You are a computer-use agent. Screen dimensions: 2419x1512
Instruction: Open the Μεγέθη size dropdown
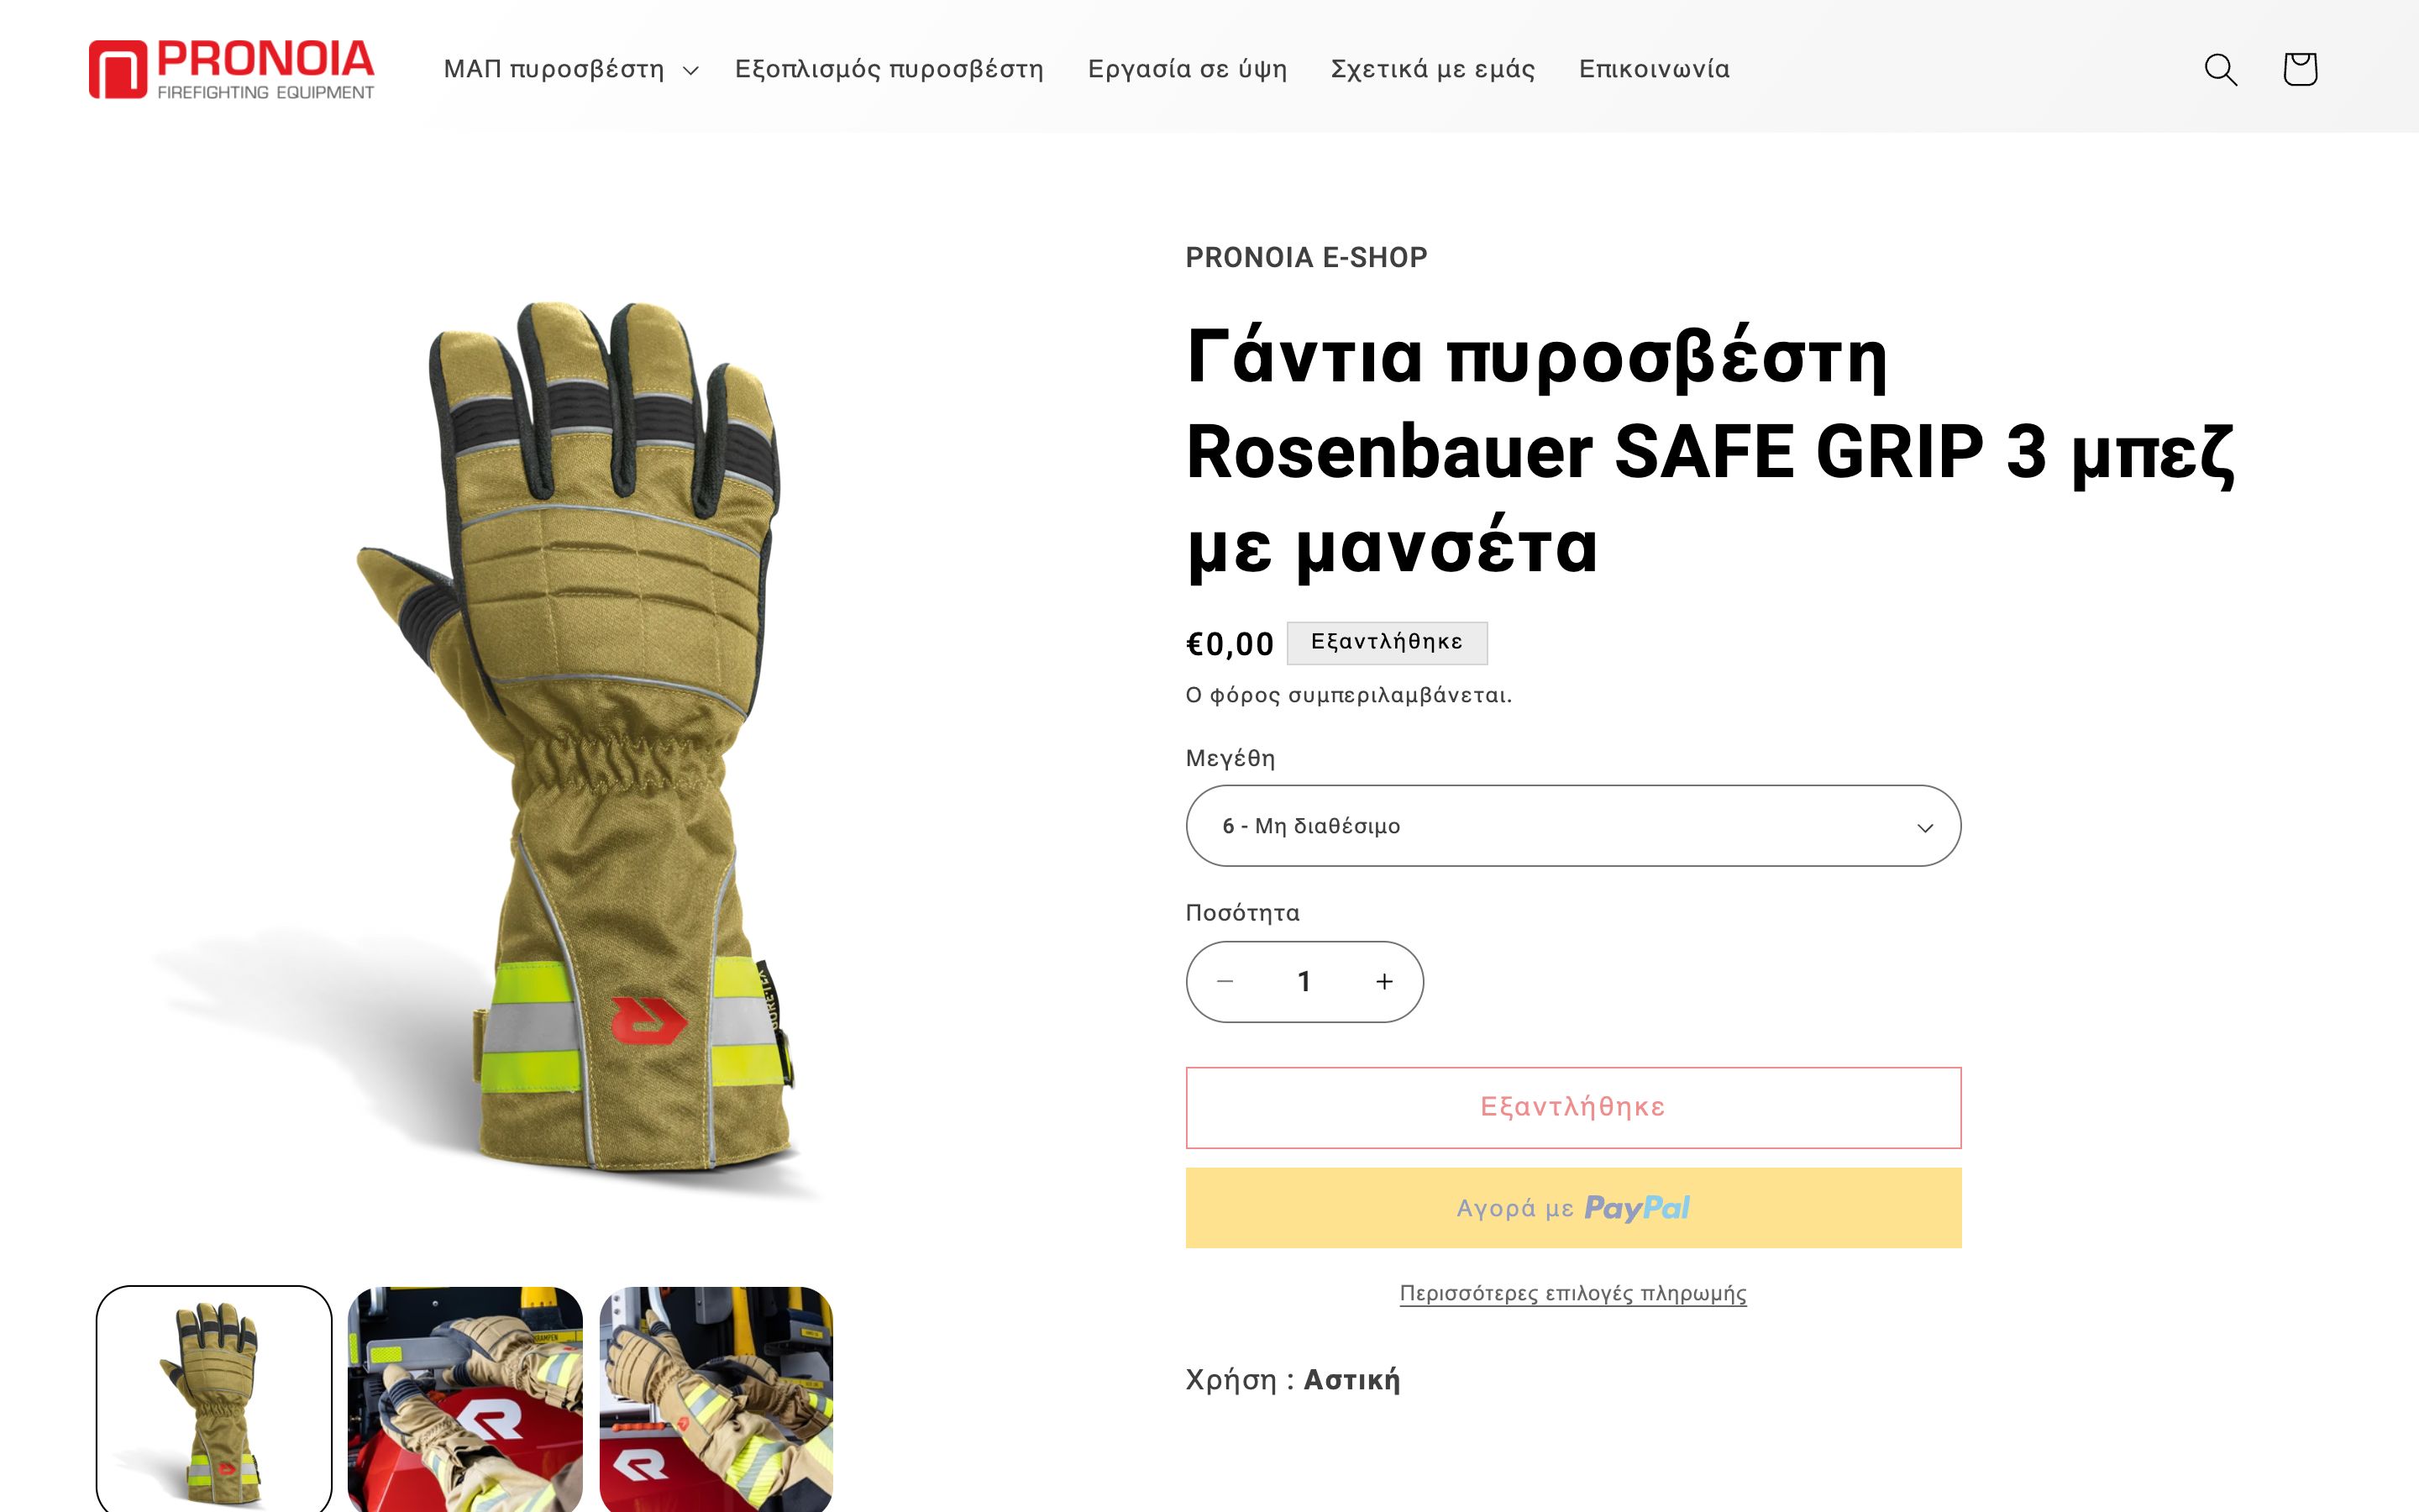[x=1573, y=826]
